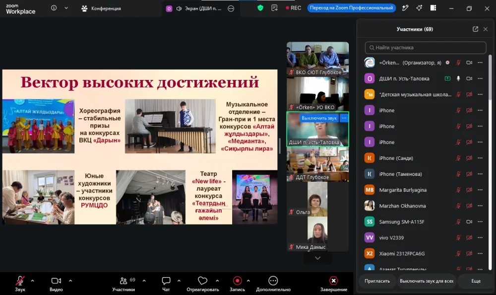Unmute Samsung SM-A115F microphone icon

pos(458,221)
